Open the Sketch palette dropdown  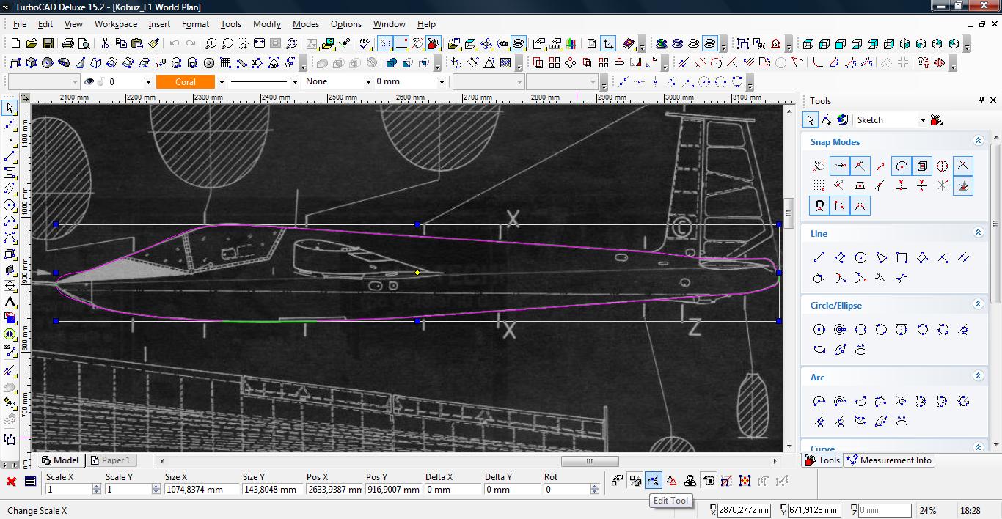(922, 120)
